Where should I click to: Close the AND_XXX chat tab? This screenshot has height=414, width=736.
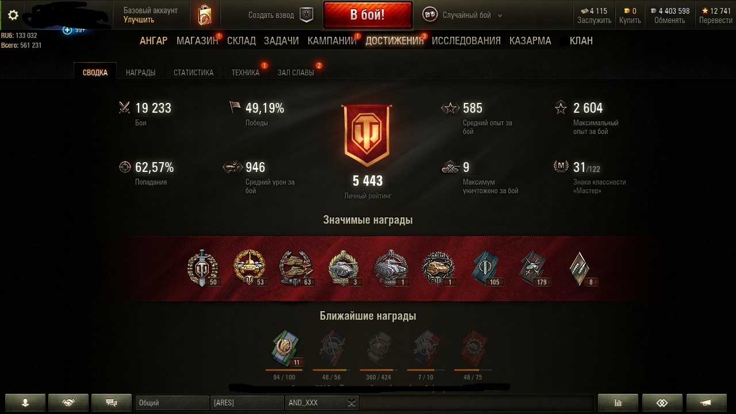[352, 403]
